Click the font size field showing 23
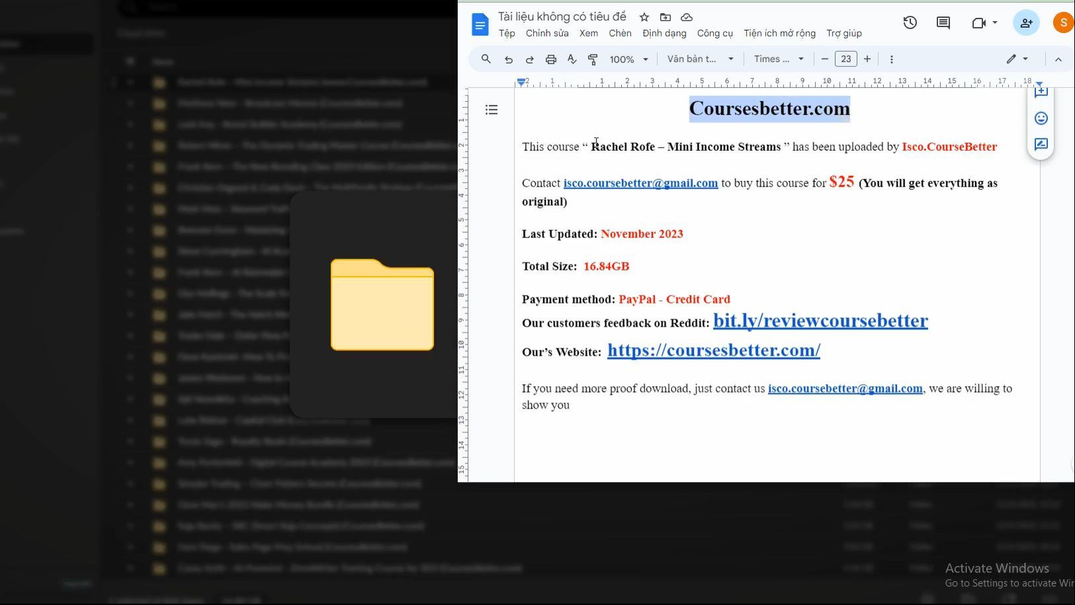 845,60
